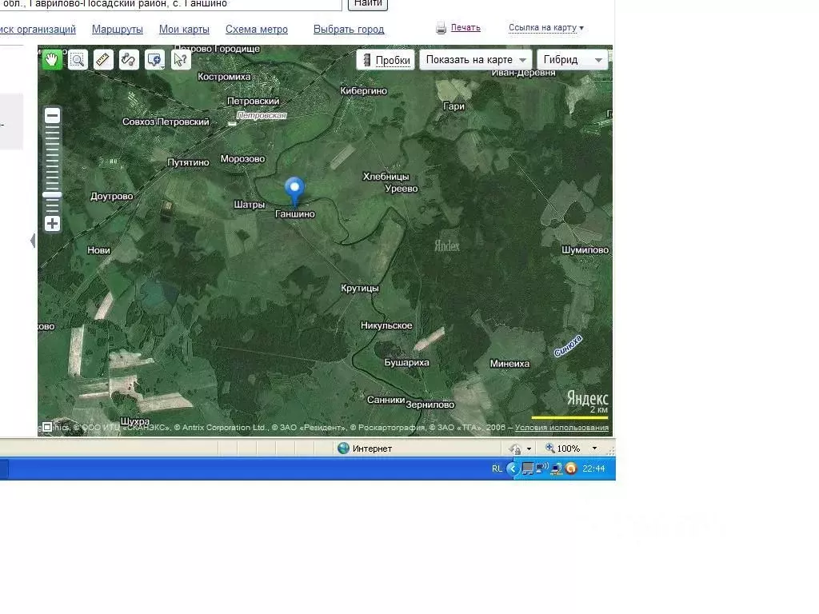Image resolution: width=819 pixels, height=614 pixels.
Task: Open the Гибрид map type dropdown
Action: coord(573,60)
